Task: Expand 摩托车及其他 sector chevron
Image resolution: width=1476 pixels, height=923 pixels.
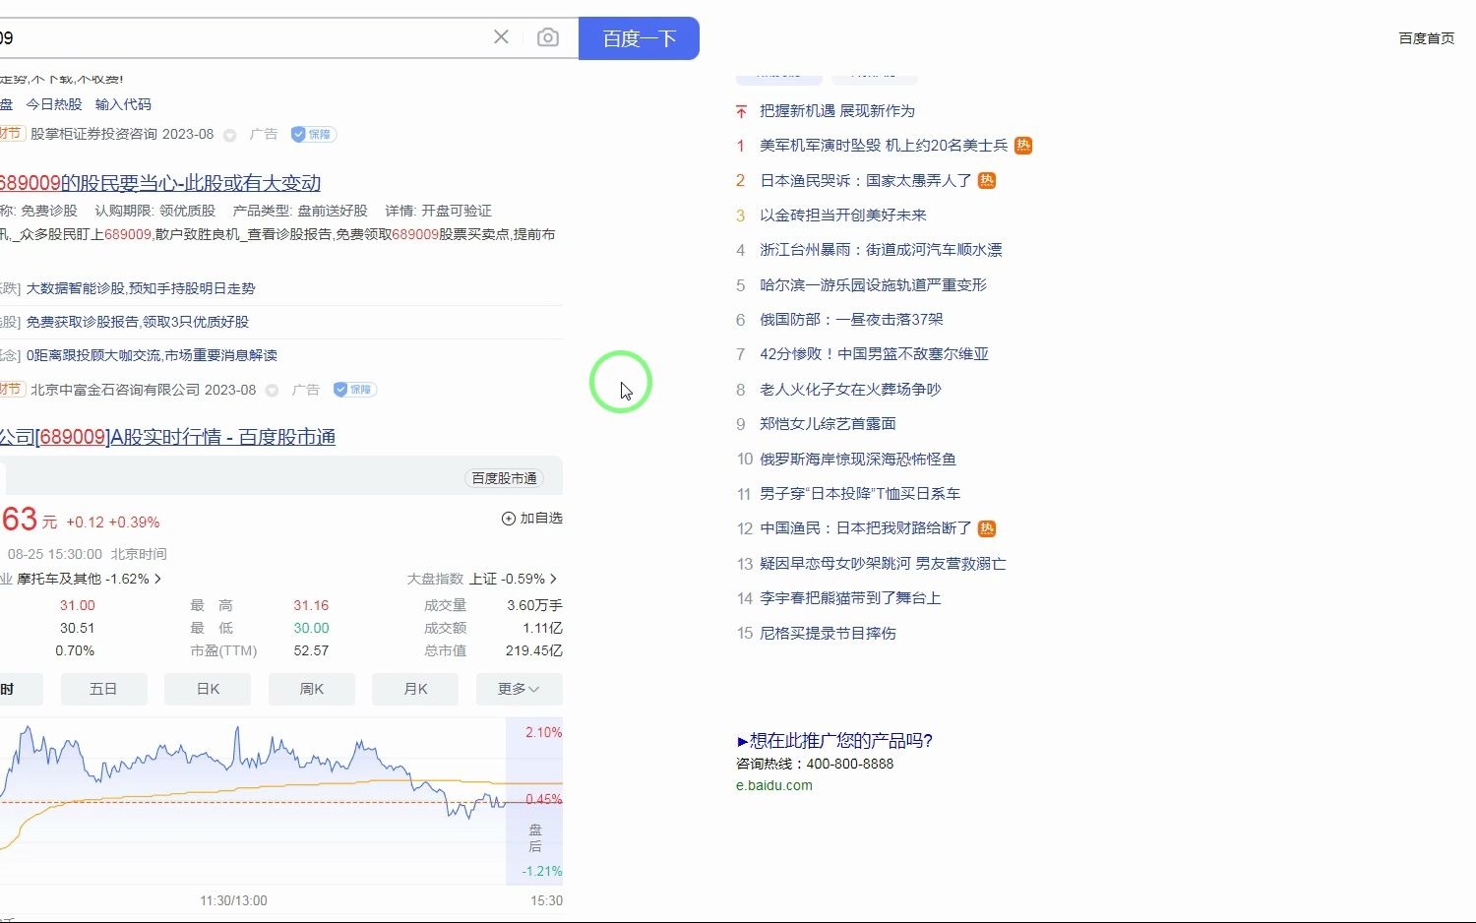Action: click(x=158, y=579)
